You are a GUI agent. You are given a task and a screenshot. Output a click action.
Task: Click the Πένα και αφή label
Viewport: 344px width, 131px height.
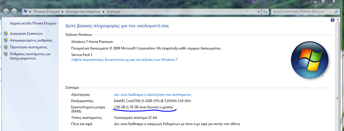82,124
